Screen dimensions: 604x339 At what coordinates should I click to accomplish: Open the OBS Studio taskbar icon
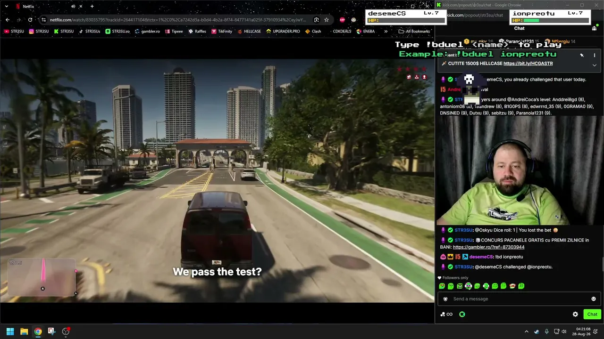(66, 331)
